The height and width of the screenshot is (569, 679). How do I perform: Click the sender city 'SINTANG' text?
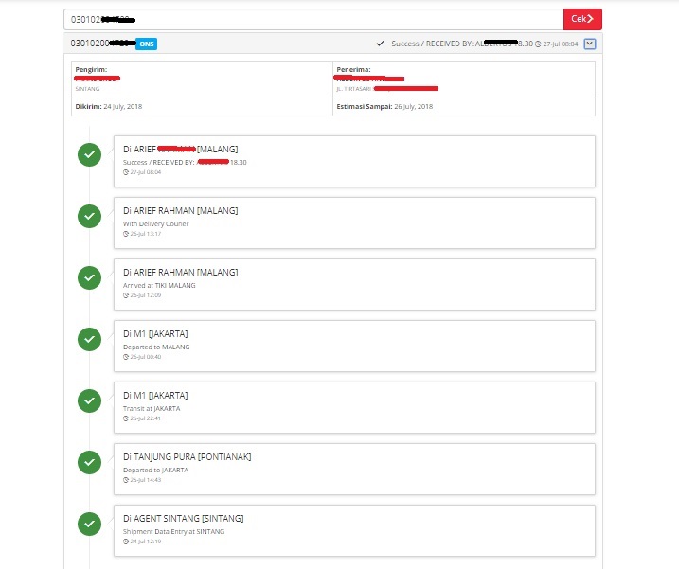[87, 89]
